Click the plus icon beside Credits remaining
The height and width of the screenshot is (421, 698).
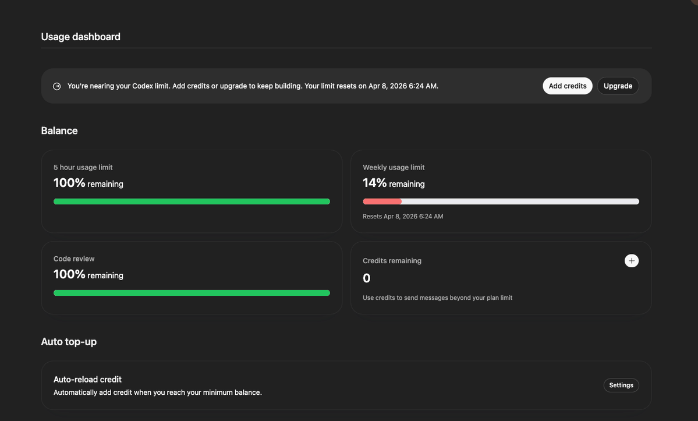631,261
